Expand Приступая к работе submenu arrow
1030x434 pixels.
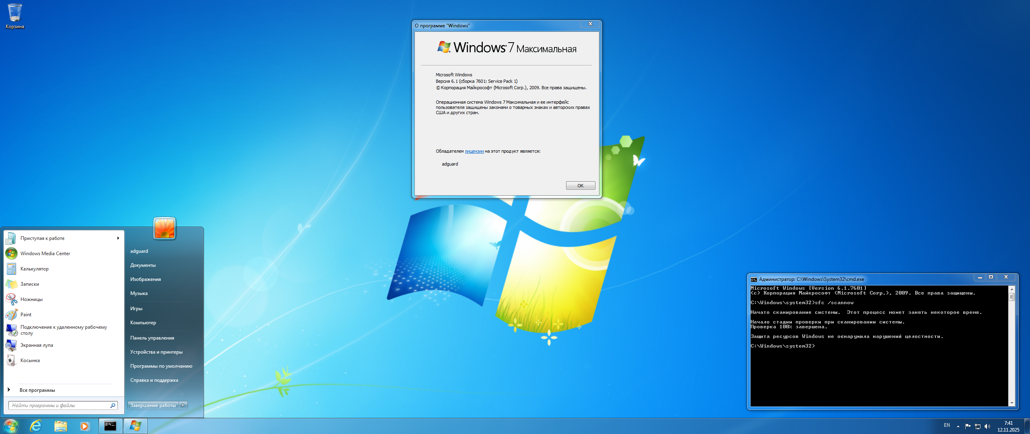click(x=118, y=238)
